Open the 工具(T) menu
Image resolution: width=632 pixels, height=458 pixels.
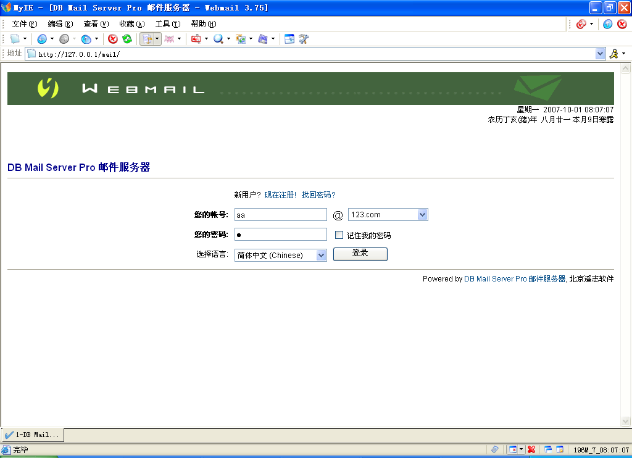click(x=168, y=24)
